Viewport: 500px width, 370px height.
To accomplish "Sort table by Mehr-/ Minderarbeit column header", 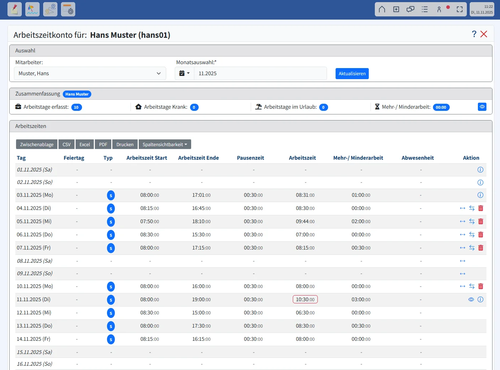I will (x=358, y=158).
